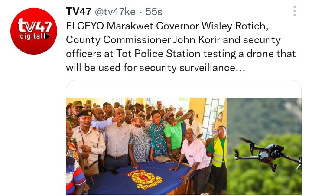Open the drone photo on the right
This screenshot has height=196, width=312.
coord(264,146)
